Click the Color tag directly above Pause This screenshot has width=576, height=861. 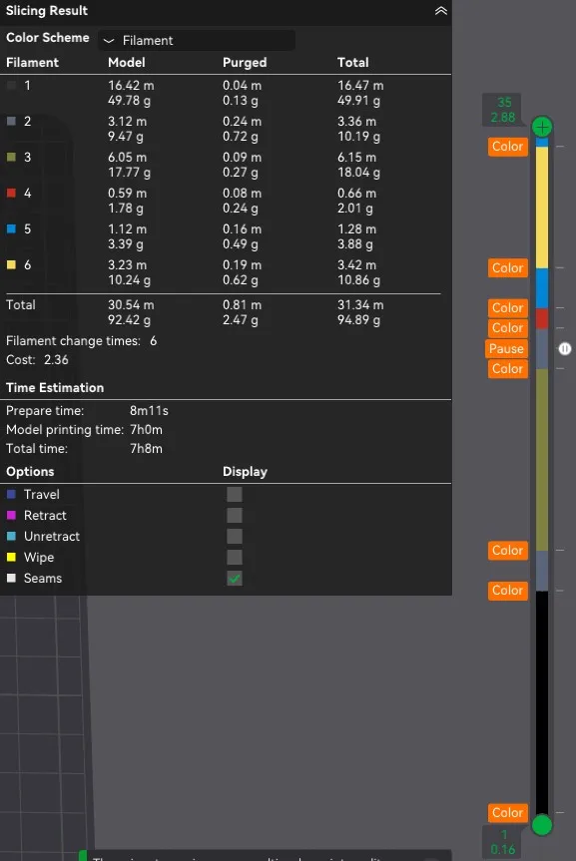coord(507,328)
